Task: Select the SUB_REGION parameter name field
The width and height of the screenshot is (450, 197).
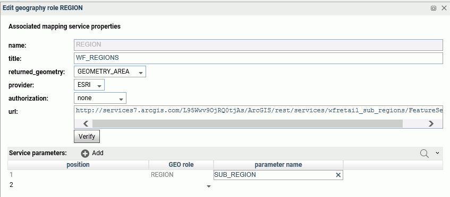Action: (274, 175)
